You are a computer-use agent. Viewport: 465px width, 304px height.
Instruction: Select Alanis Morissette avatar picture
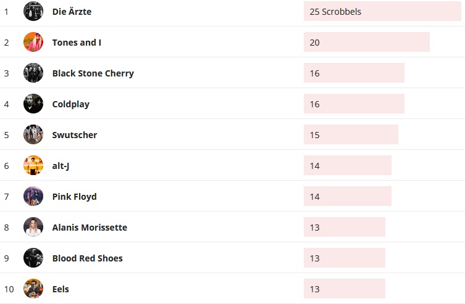(x=33, y=227)
